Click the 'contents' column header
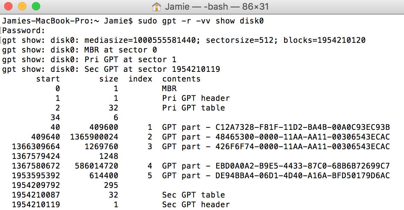The image size is (404, 210). coord(181,79)
